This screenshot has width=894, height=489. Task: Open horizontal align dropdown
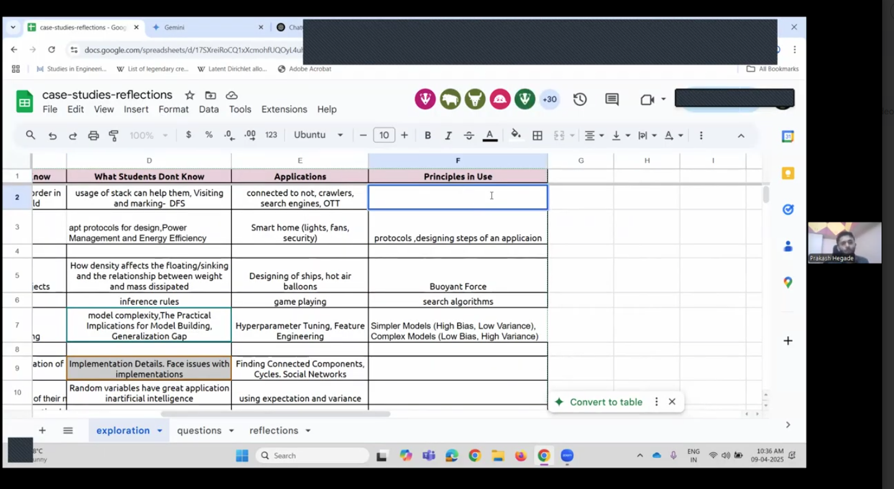(594, 135)
